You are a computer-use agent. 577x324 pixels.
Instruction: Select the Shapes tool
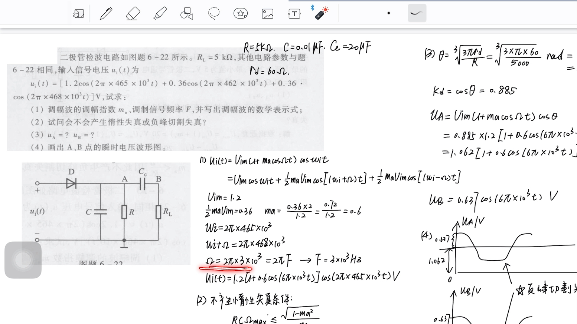tap(187, 14)
